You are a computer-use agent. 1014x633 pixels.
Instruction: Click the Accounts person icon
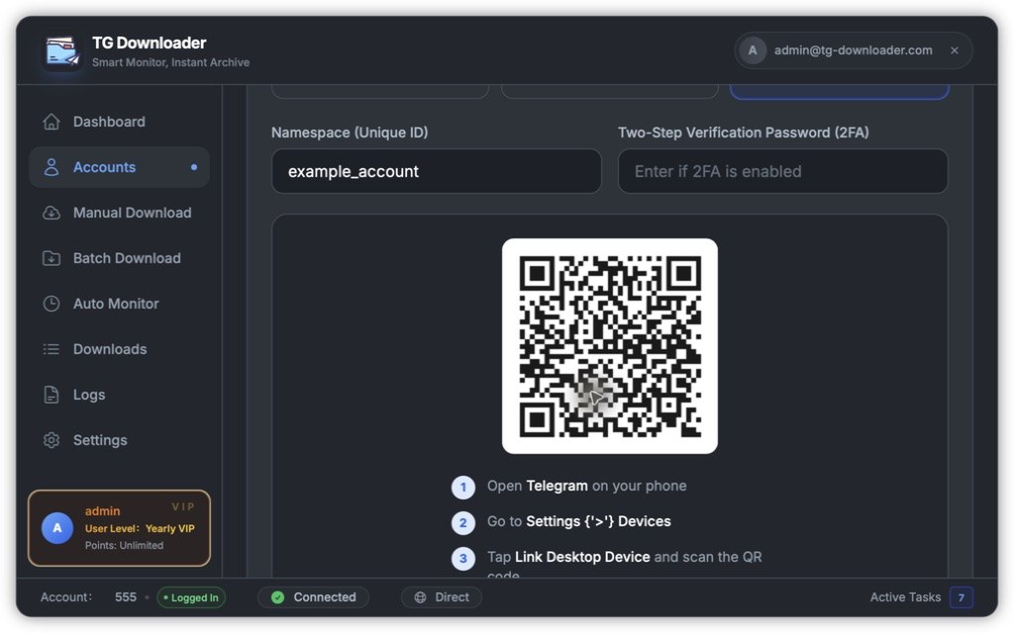tap(51, 167)
